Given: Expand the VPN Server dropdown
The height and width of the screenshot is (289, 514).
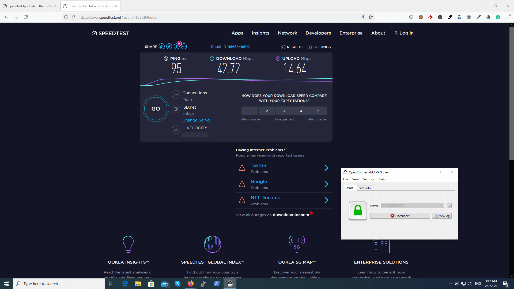Looking at the screenshot, I should [441, 206].
